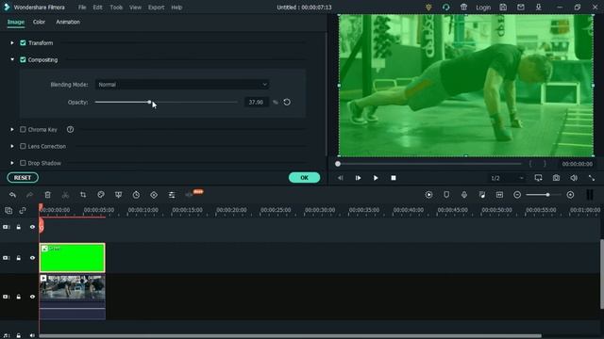Play the preview video
This screenshot has height=339, width=604.
(x=376, y=178)
